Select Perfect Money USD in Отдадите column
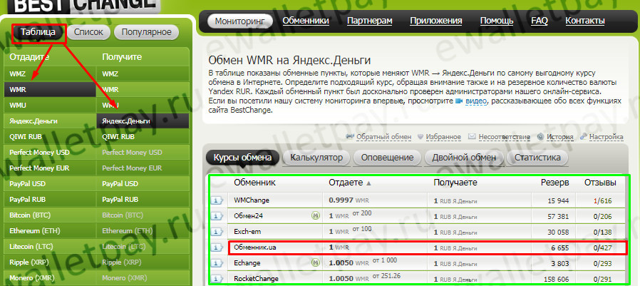Image resolution: width=640 pixels, height=286 pixels. tap(50, 153)
